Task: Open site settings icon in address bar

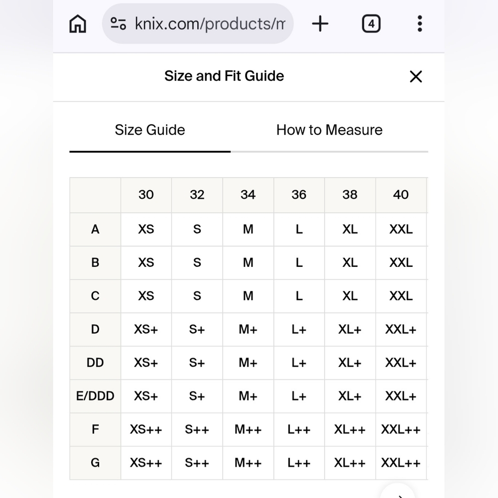Action: coord(118,24)
